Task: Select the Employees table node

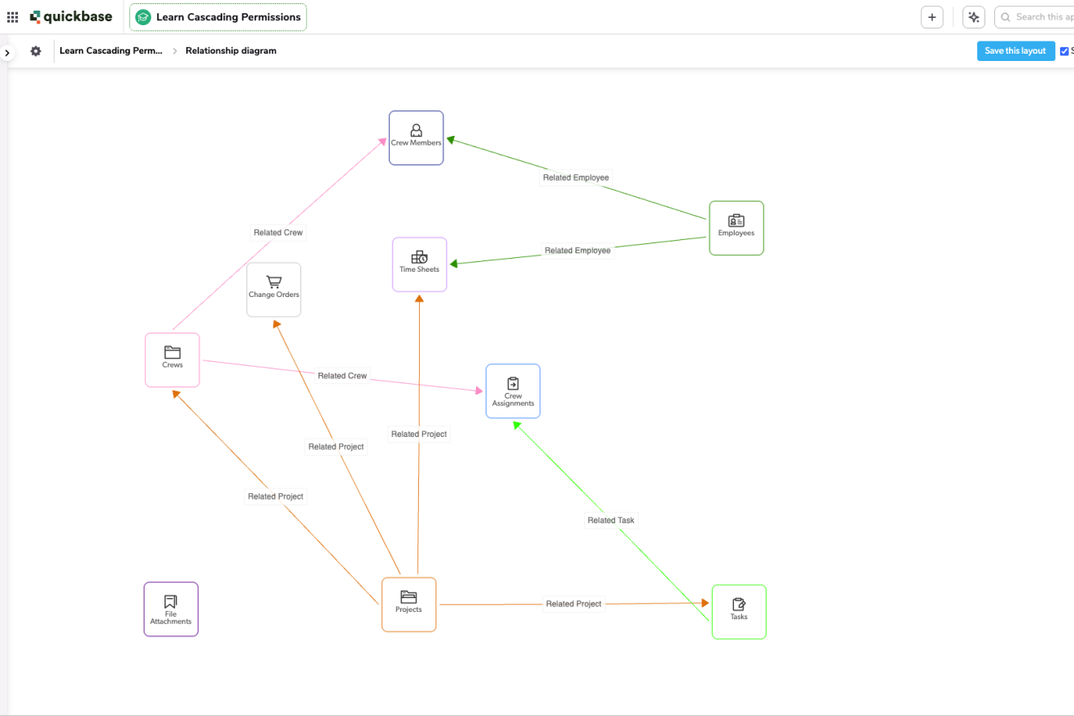Action: pyautogui.click(x=736, y=228)
